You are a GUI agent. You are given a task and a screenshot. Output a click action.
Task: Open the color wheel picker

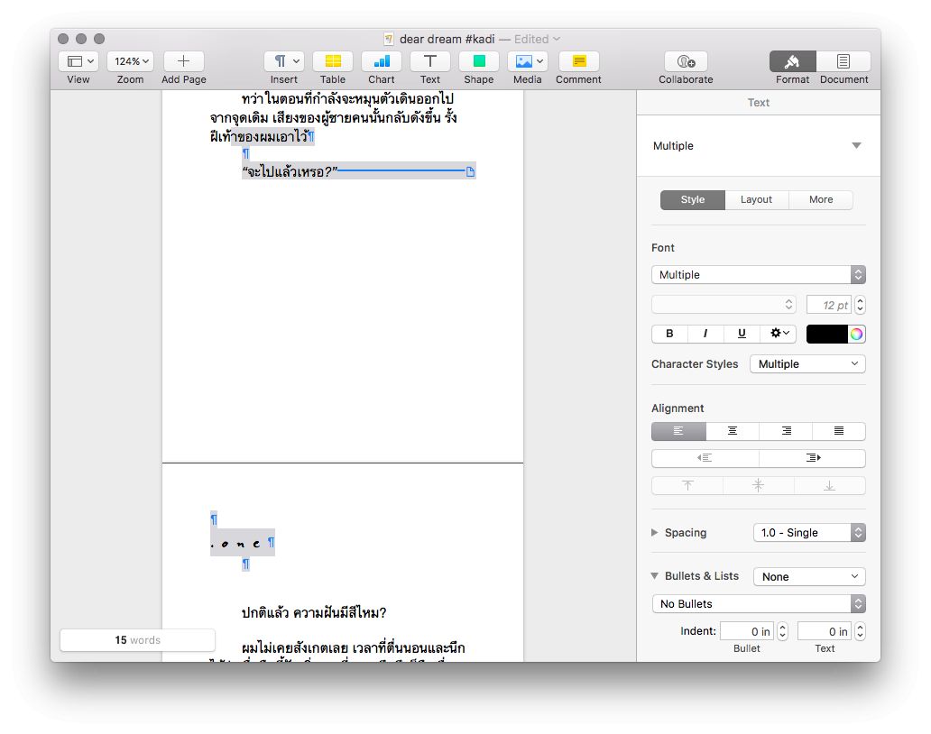click(x=856, y=334)
